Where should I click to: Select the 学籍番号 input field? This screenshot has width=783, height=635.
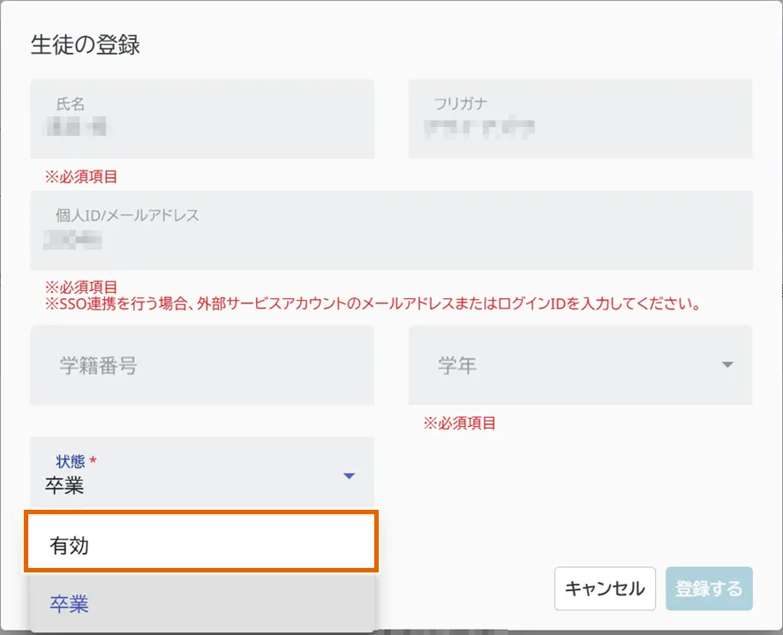tap(202, 366)
